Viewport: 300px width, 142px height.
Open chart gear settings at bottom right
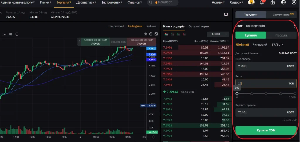pos(153,137)
